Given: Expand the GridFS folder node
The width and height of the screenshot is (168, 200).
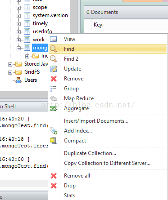Looking at the screenshot, I should 10,72.
